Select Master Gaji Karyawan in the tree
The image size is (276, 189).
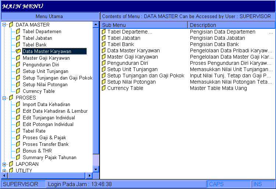coord(46,58)
